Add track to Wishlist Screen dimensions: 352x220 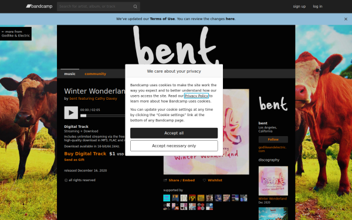[215, 180]
